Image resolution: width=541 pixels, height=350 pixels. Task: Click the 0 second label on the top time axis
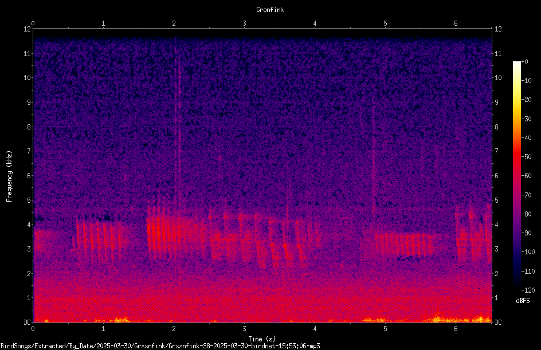tap(33, 23)
